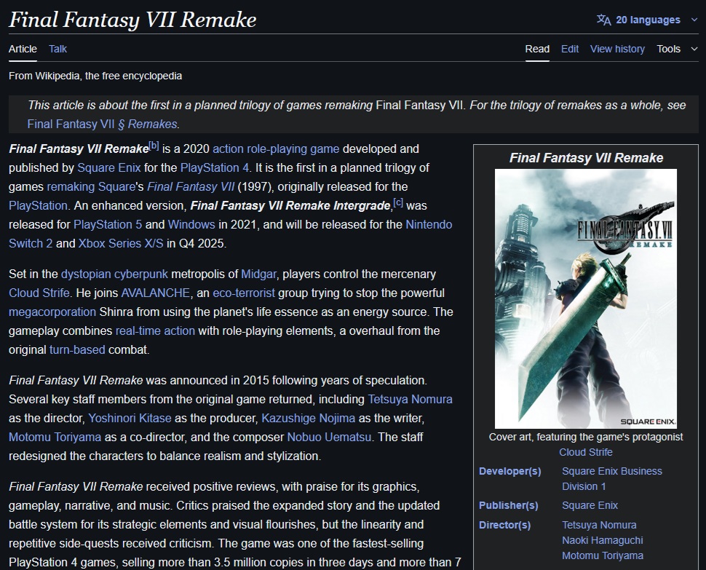This screenshot has width=706, height=570.
Task: Open Motomu Toriyama link in body paragraph
Action: tap(55, 437)
